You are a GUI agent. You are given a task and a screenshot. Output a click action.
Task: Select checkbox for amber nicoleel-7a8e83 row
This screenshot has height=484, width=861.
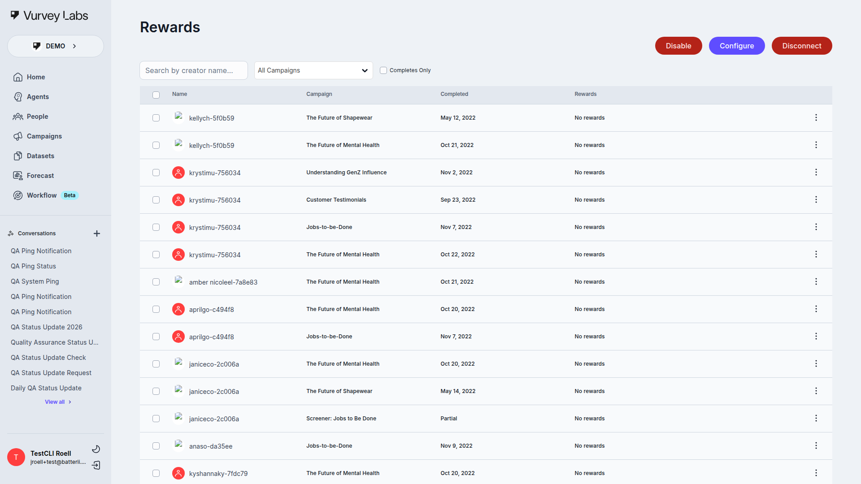point(156,282)
